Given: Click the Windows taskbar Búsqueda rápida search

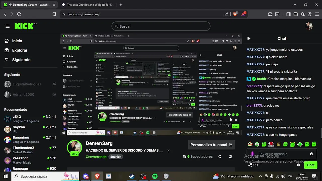Looking at the screenshot, I should 45,176.
